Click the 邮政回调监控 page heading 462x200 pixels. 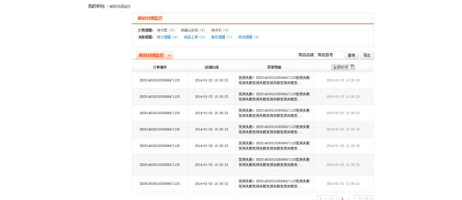point(150,18)
